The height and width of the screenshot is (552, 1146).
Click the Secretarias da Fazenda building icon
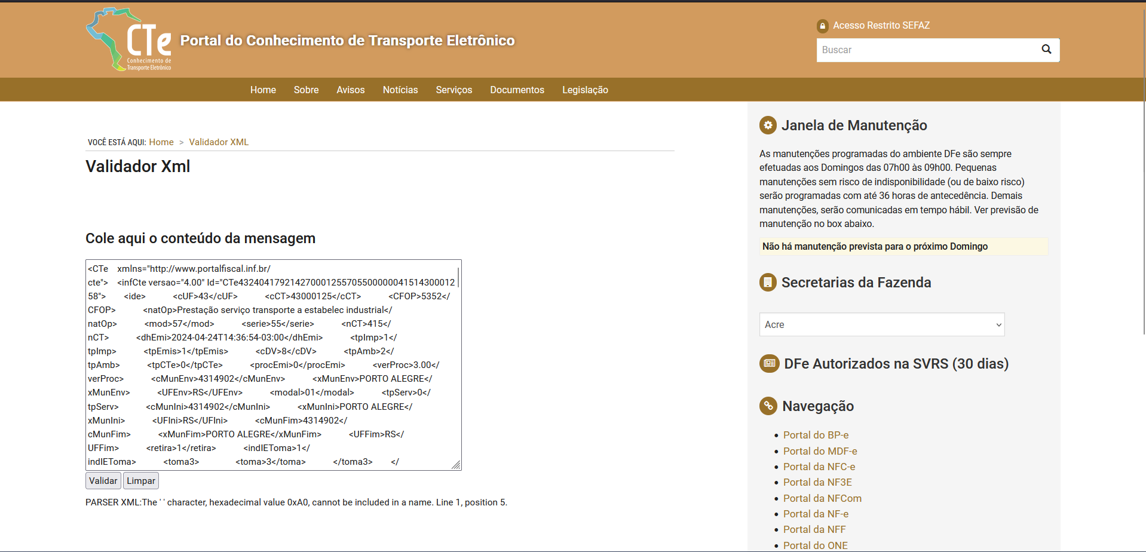click(768, 283)
